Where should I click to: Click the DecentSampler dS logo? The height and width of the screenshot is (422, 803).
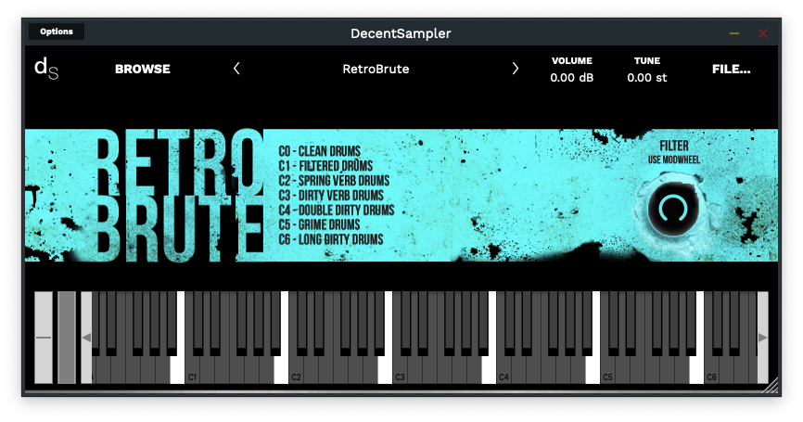(46, 69)
